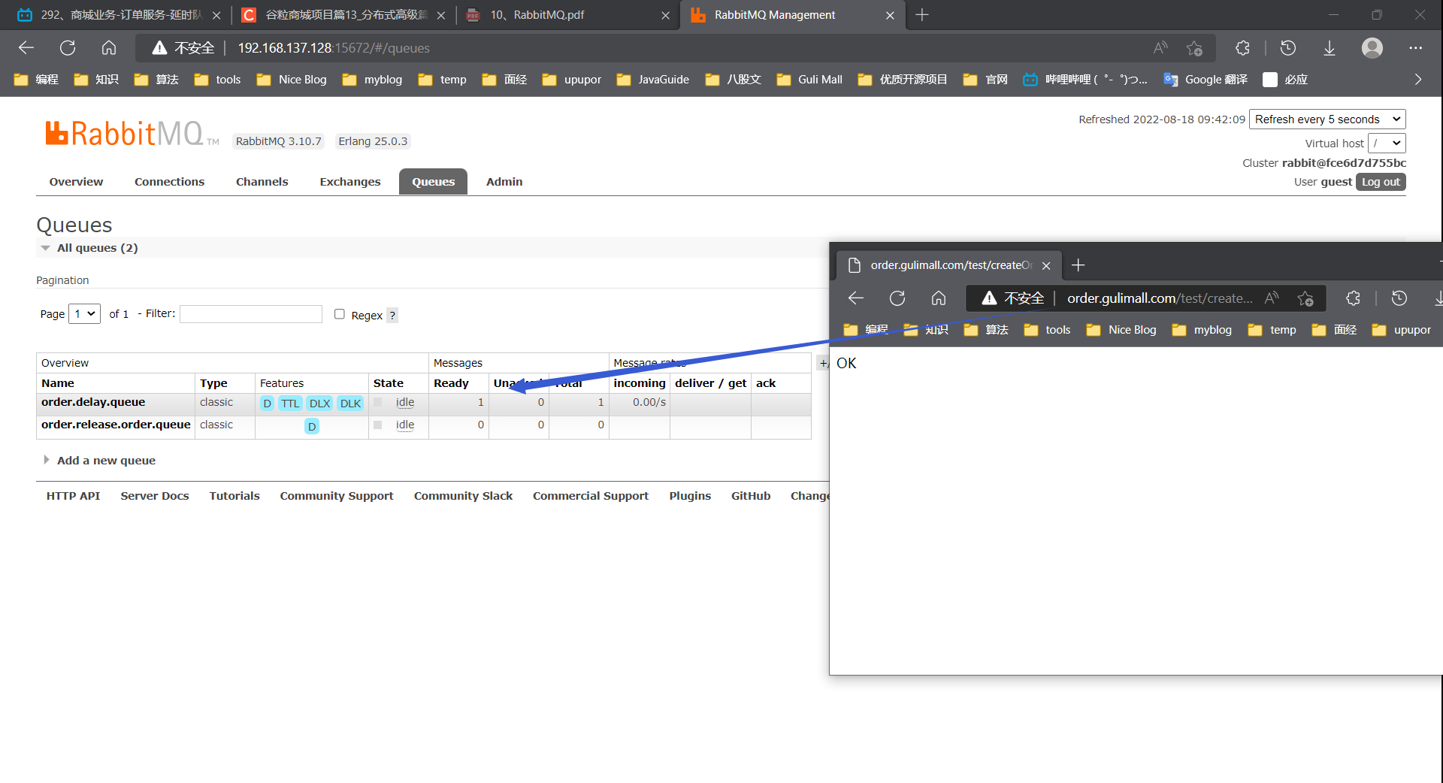This screenshot has height=783, width=1443.
Task: Open the order.delay.queue queue link
Action: (93, 402)
